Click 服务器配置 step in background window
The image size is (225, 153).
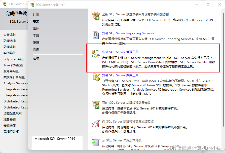tap(11, 71)
